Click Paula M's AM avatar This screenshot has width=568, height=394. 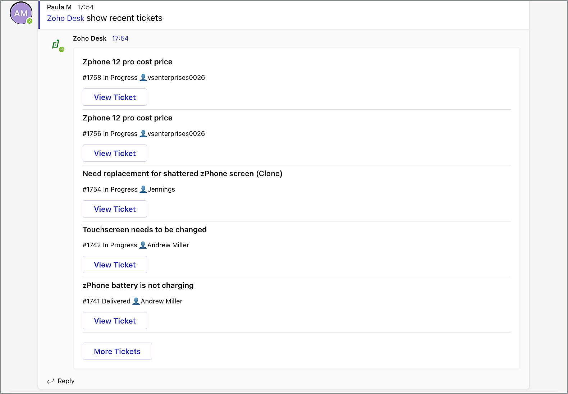point(21,13)
